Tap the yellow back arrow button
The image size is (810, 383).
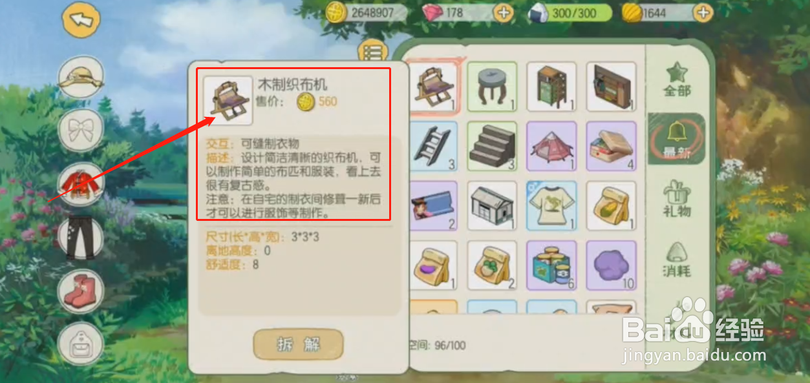[81, 20]
